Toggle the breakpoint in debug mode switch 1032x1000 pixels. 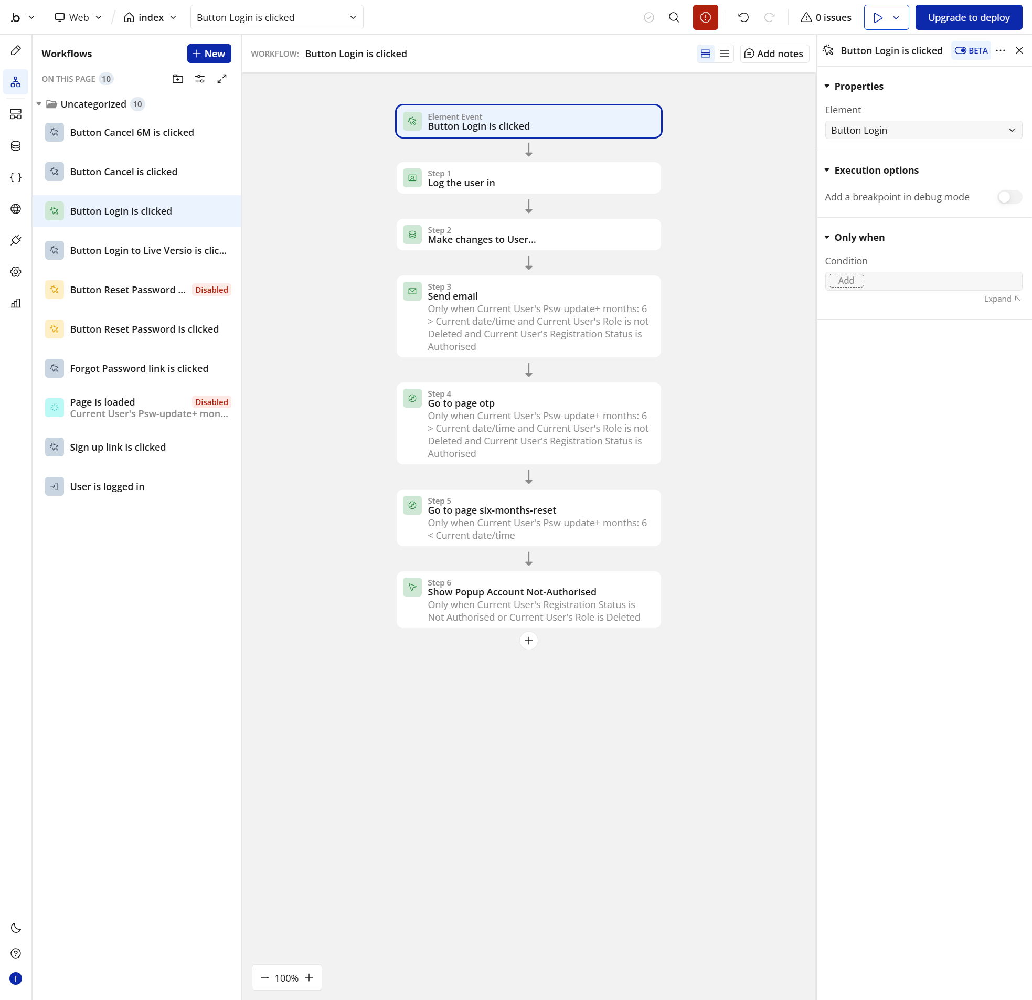point(1009,197)
